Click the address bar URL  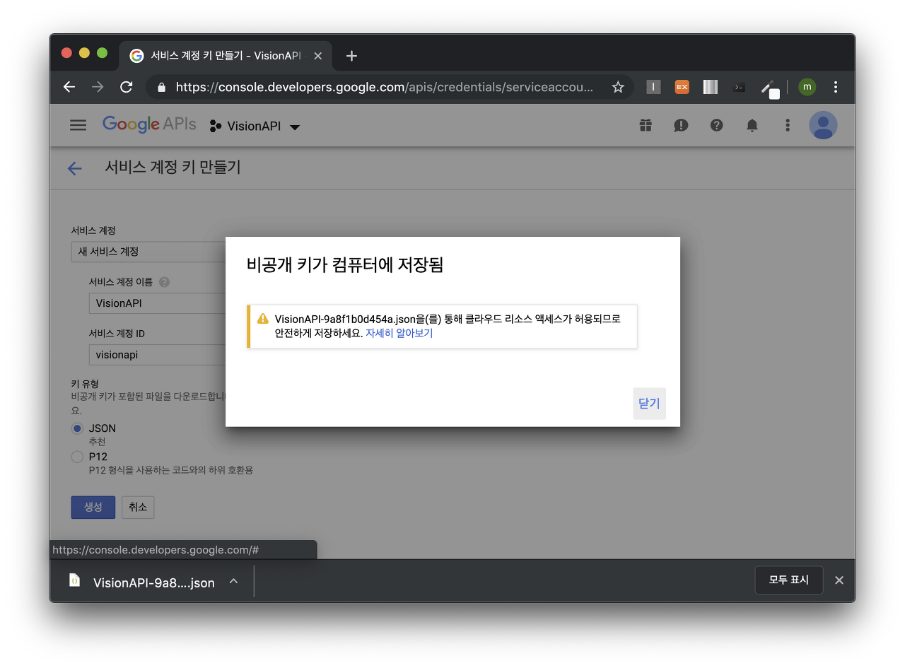tap(385, 87)
